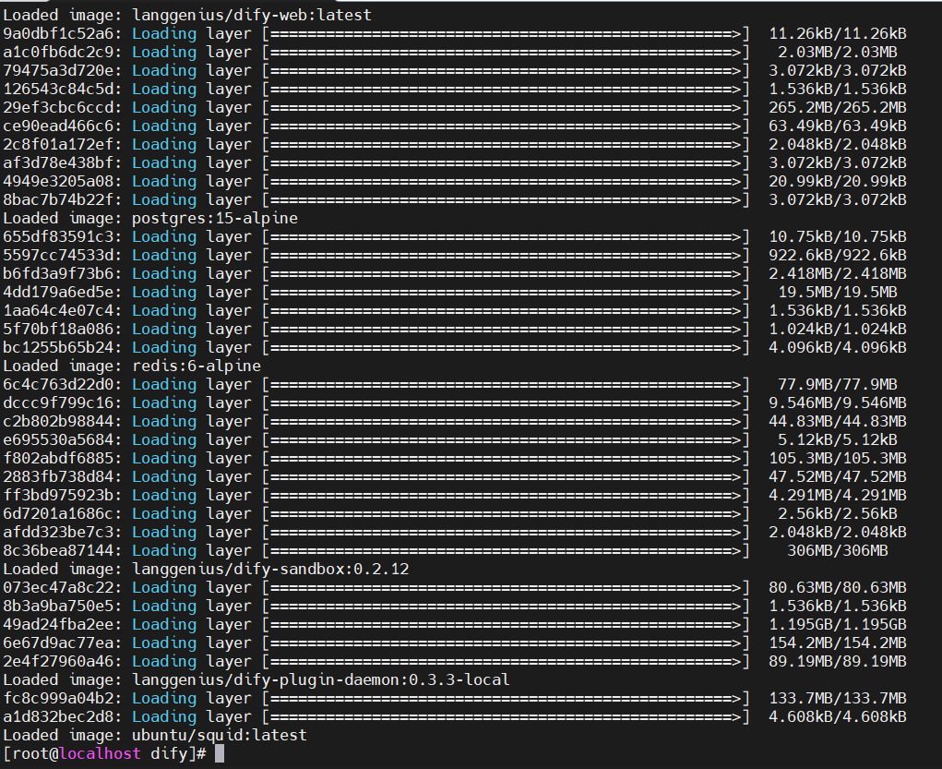Click the "Loaded image: langgenius/dify-sandbox:0.2.12" line

pyautogui.click(x=206, y=569)
